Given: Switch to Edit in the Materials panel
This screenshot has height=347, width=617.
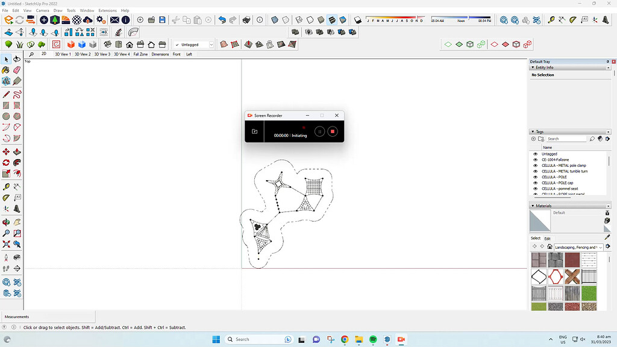Looking at the screenshot, I should (547, 238).
